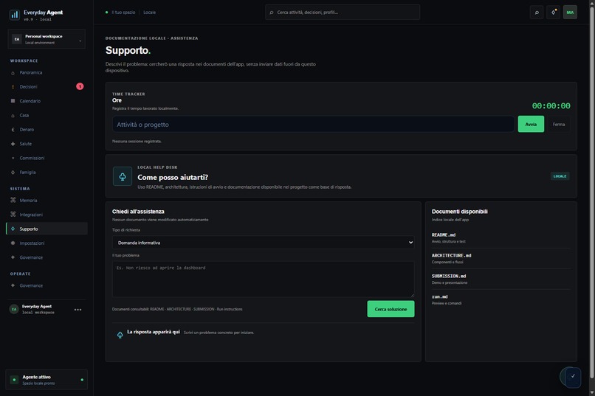
Task: Open Integrazioni from the sidebar
Action: 47,215
